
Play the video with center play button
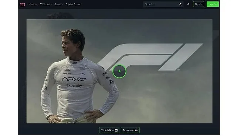pos(119,71)
